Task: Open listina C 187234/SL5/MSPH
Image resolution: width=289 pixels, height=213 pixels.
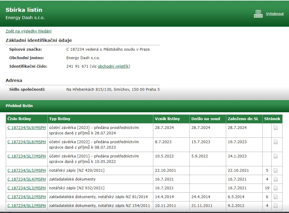Action: 26,171
